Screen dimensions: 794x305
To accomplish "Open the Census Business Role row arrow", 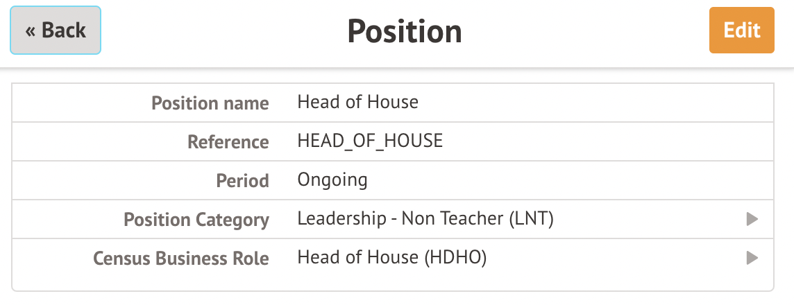I will tap(751, 259).
